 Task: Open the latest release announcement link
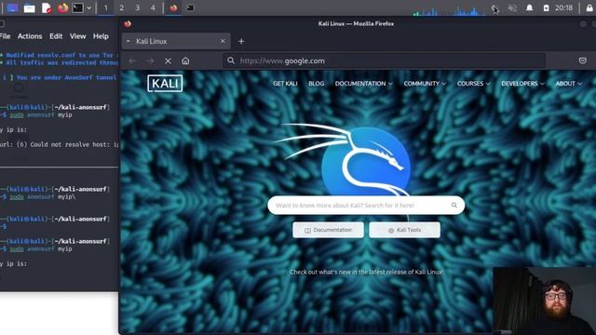[366, 272]
